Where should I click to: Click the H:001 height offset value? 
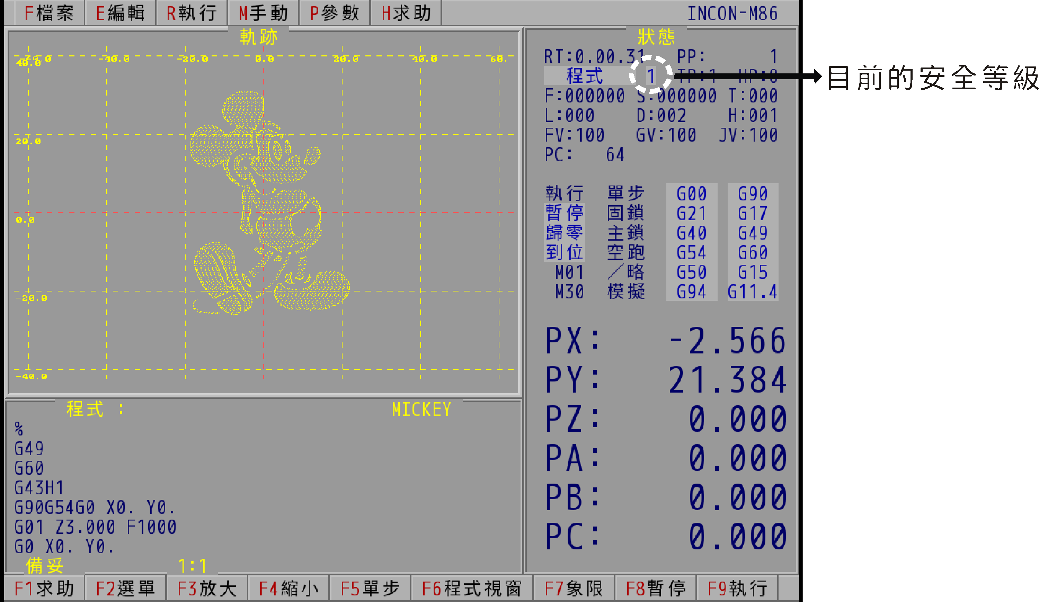[753, 116]
